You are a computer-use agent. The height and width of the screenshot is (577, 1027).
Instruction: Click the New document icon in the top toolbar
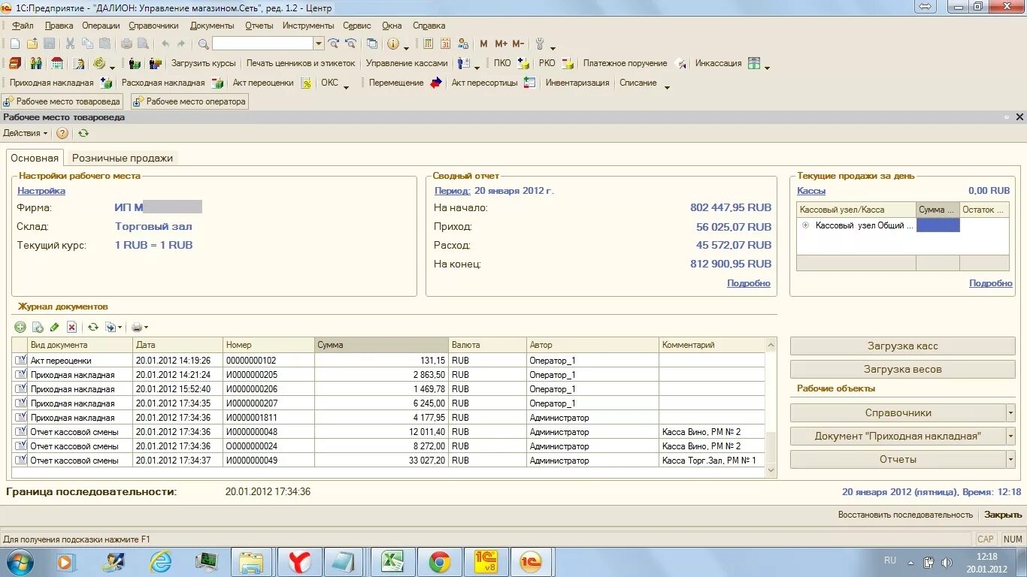pos(14,44)
